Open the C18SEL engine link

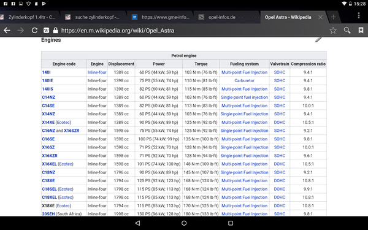pos(49,189)
